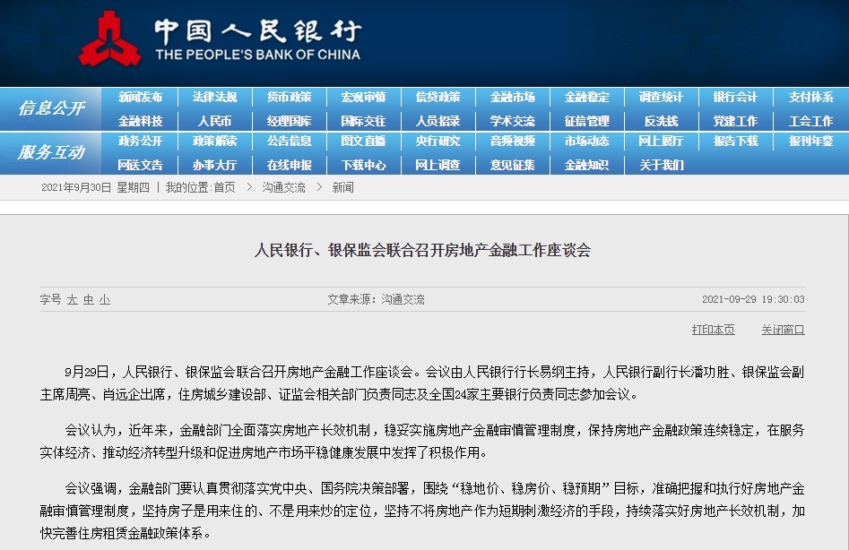Select 征信管理 menu item
Viewport: 849px width, 550px height.
[x=587, y=121]
